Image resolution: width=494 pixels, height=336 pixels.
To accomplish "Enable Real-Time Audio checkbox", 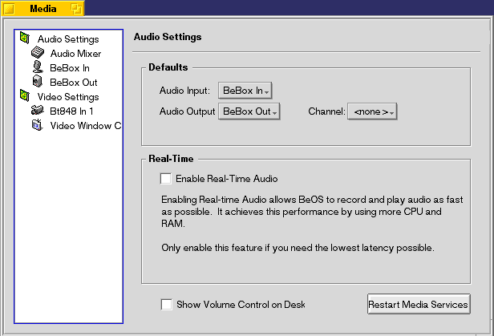I will pyautogui.click(x=166, y=179).
